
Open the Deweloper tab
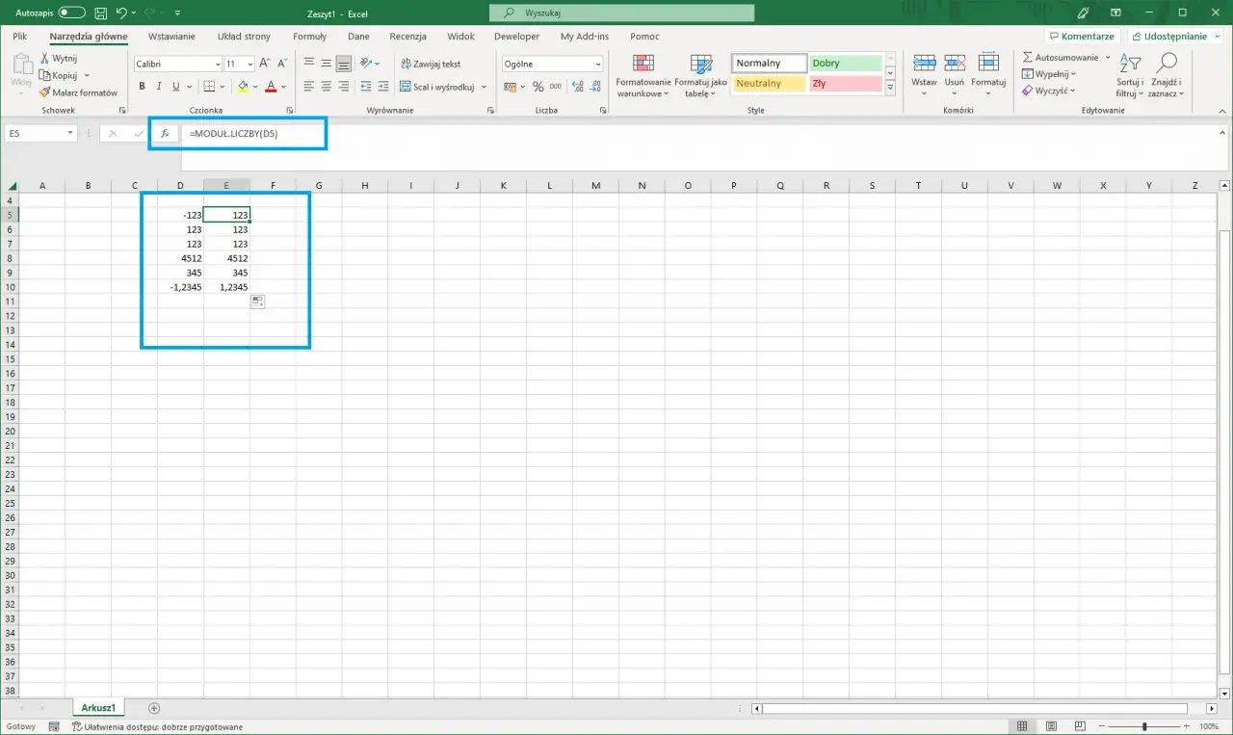tap(516, 37)
